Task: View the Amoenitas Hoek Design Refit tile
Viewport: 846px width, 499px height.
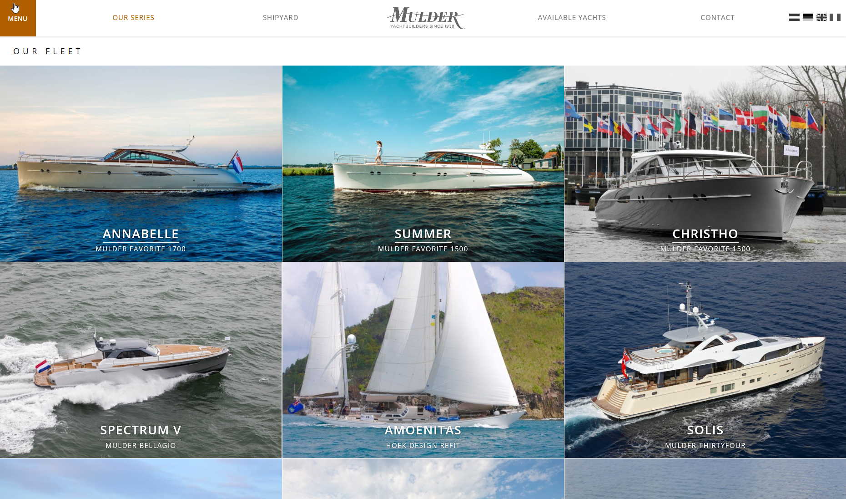Action: [423, 360]
